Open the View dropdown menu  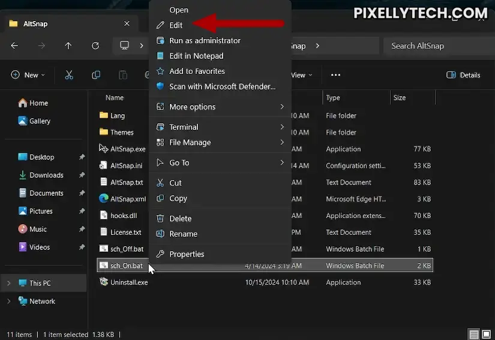point(301,75)
